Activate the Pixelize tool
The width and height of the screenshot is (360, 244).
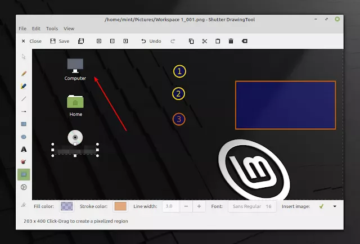pos(24,174)
